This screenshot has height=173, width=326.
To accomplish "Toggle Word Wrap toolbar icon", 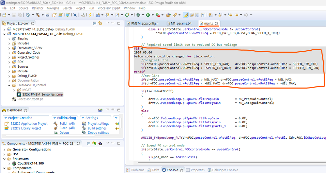I will tap(192, 15).
